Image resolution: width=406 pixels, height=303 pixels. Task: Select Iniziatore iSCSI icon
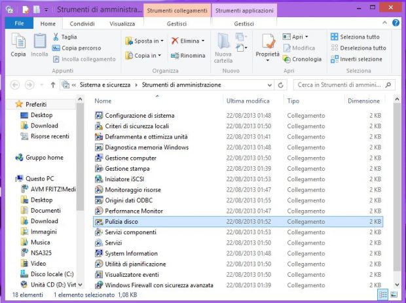click(x=99, y=179)
